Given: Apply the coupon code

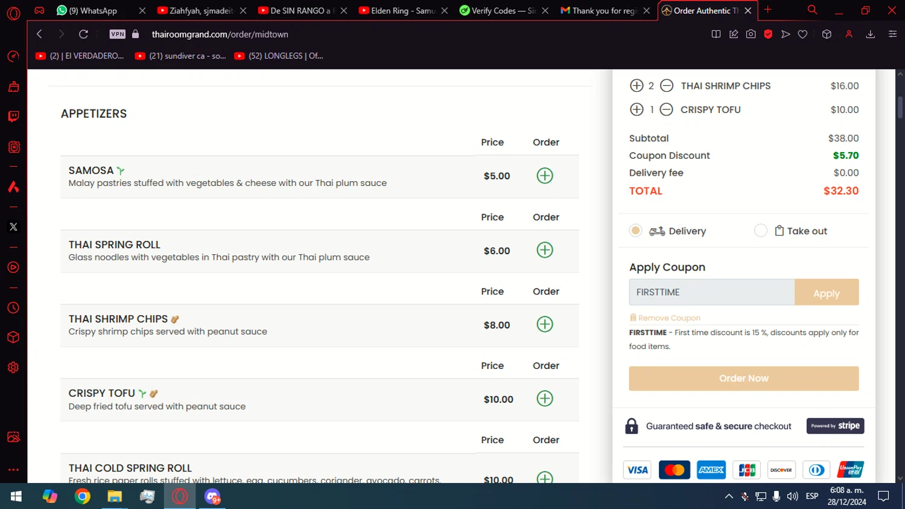Looking at the screenshot, I should pos(827,292).
